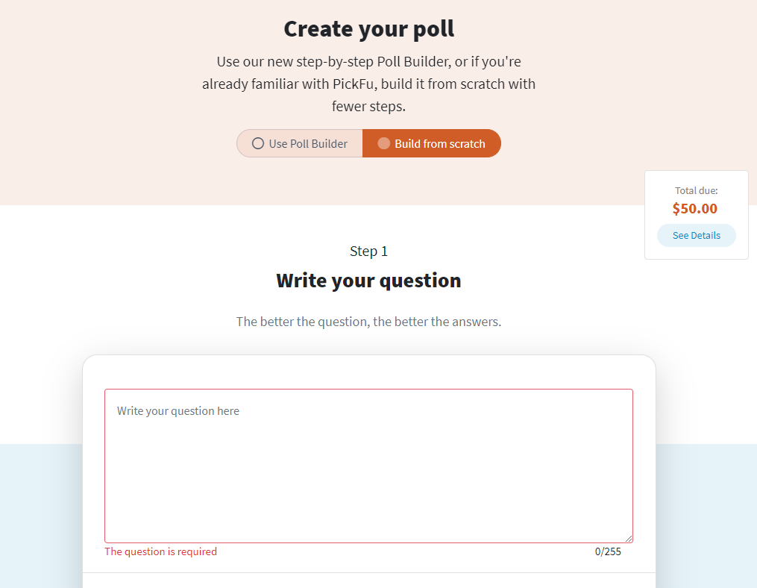Image resolution: width=757 pixels, height=588 pixels.
Task: Click the Write your question here placeholder
Action: click(178, 411)
